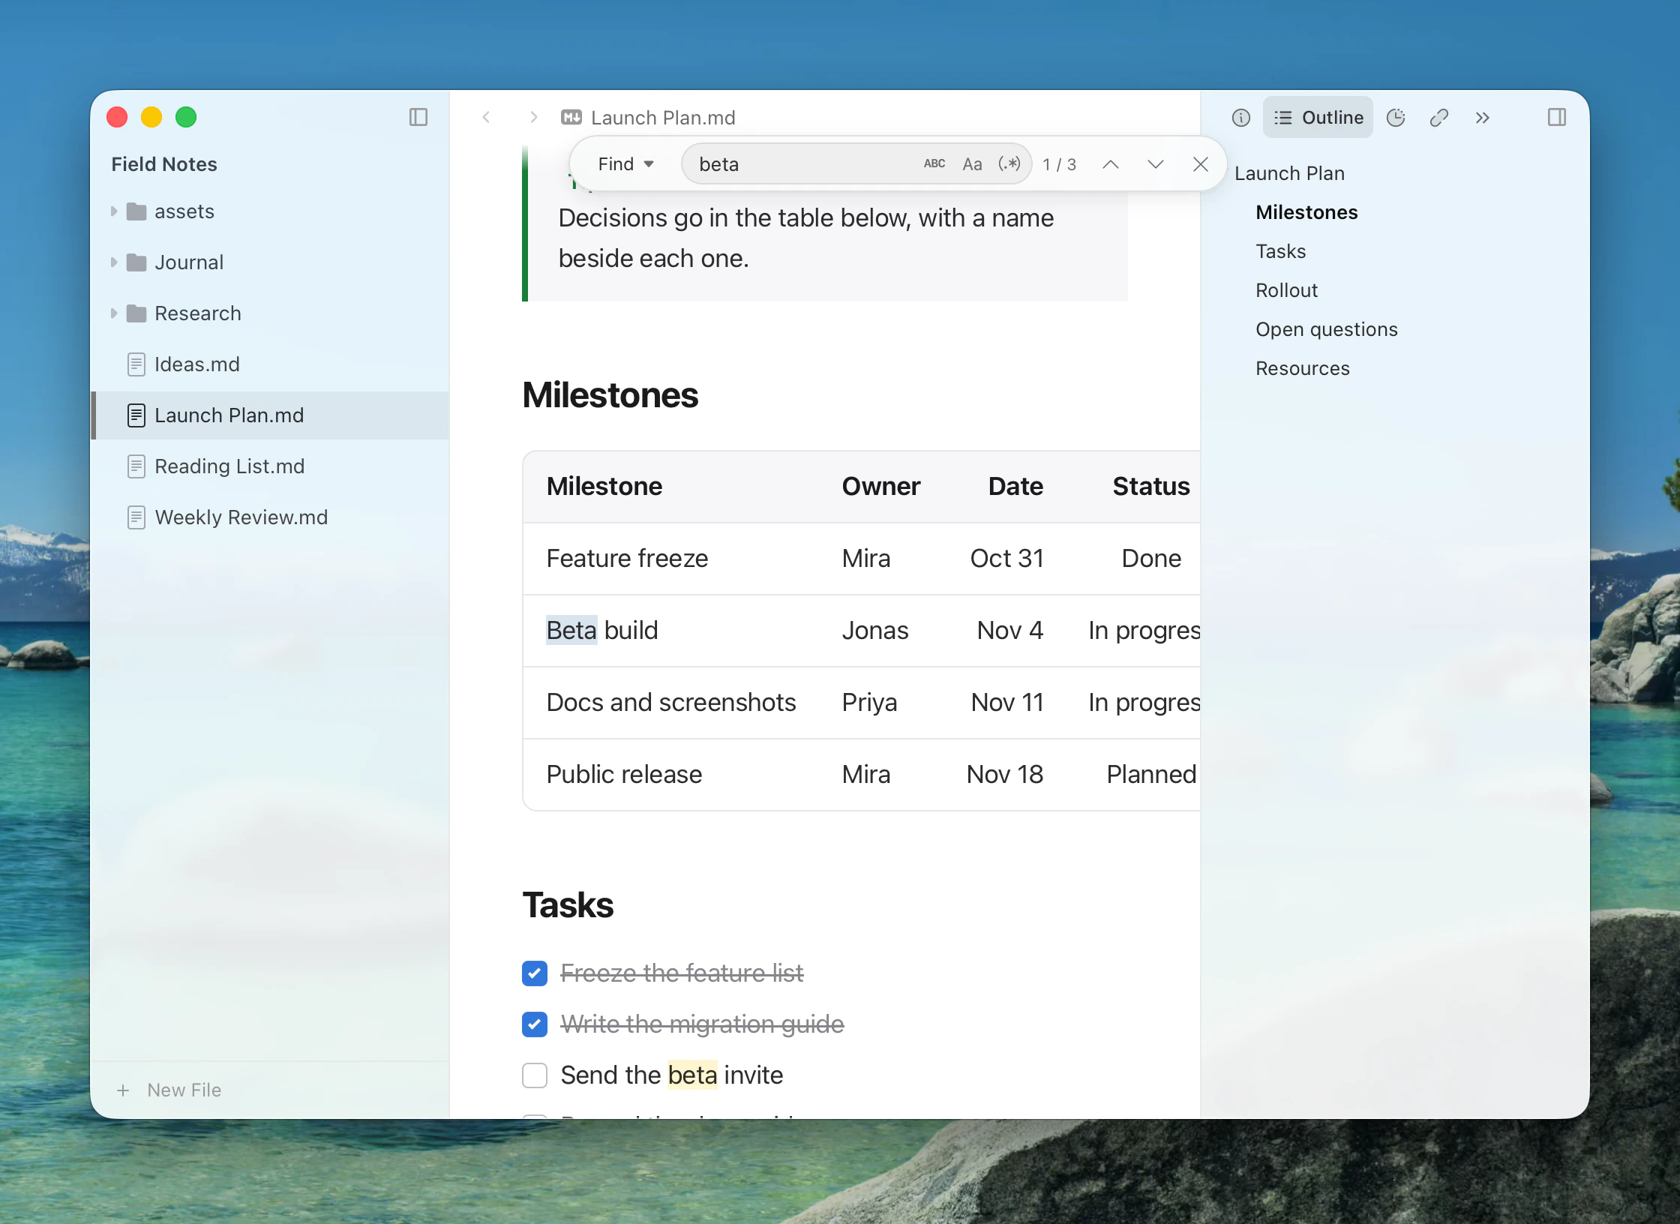Jump to Rollout in the outline
The width and height of the screenshot is (1680, 1224).
click(1286, 290)
